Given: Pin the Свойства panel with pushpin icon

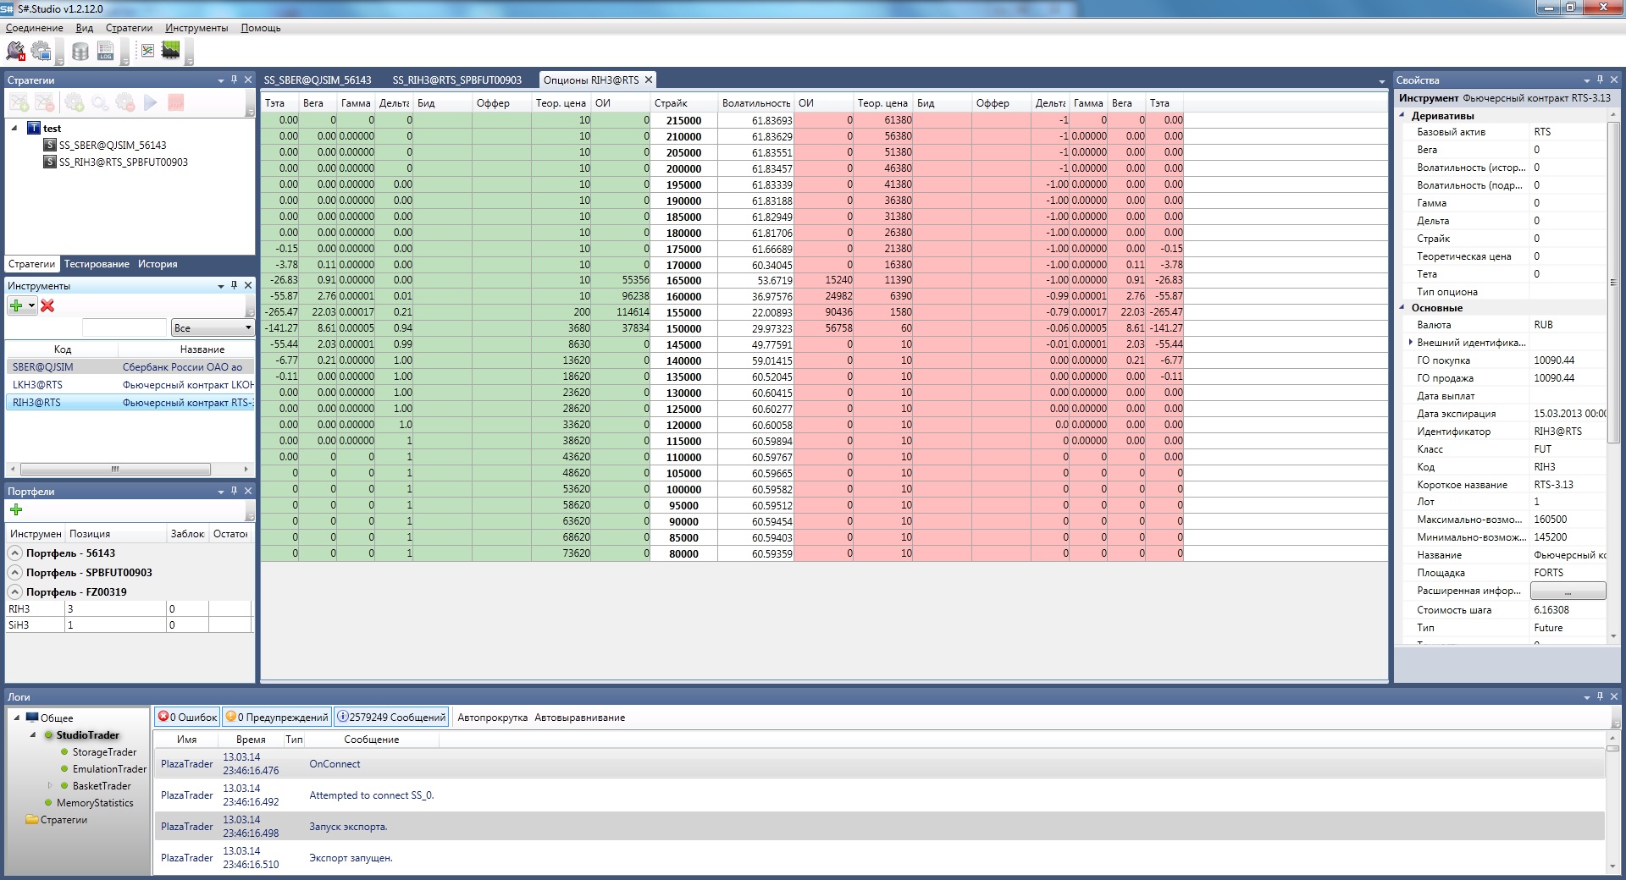Looking at the screenshot, I should coord(1600,80).
